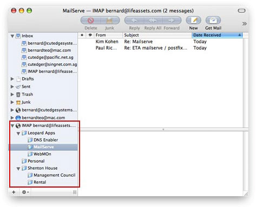Screen dimensions: 257x207
Task: Add a mailbox with the plus button
Action: pos(14,192)
